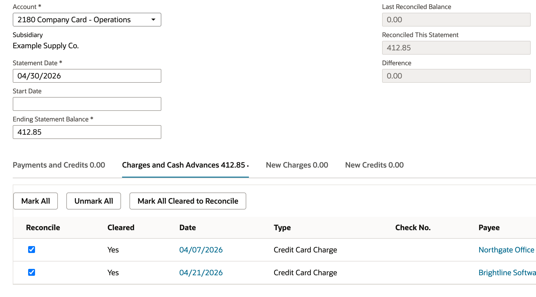Click Cleared 'Yes' in the 04/07/2026 row
Image resolution: width=536 pixels, height=297 pixels.
113,250
